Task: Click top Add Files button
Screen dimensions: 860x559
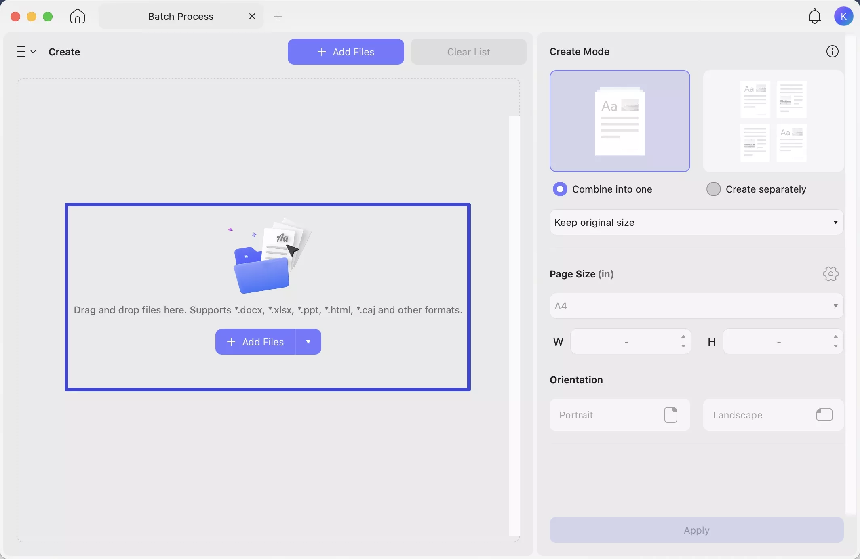Action: click(x=346, y=52)
